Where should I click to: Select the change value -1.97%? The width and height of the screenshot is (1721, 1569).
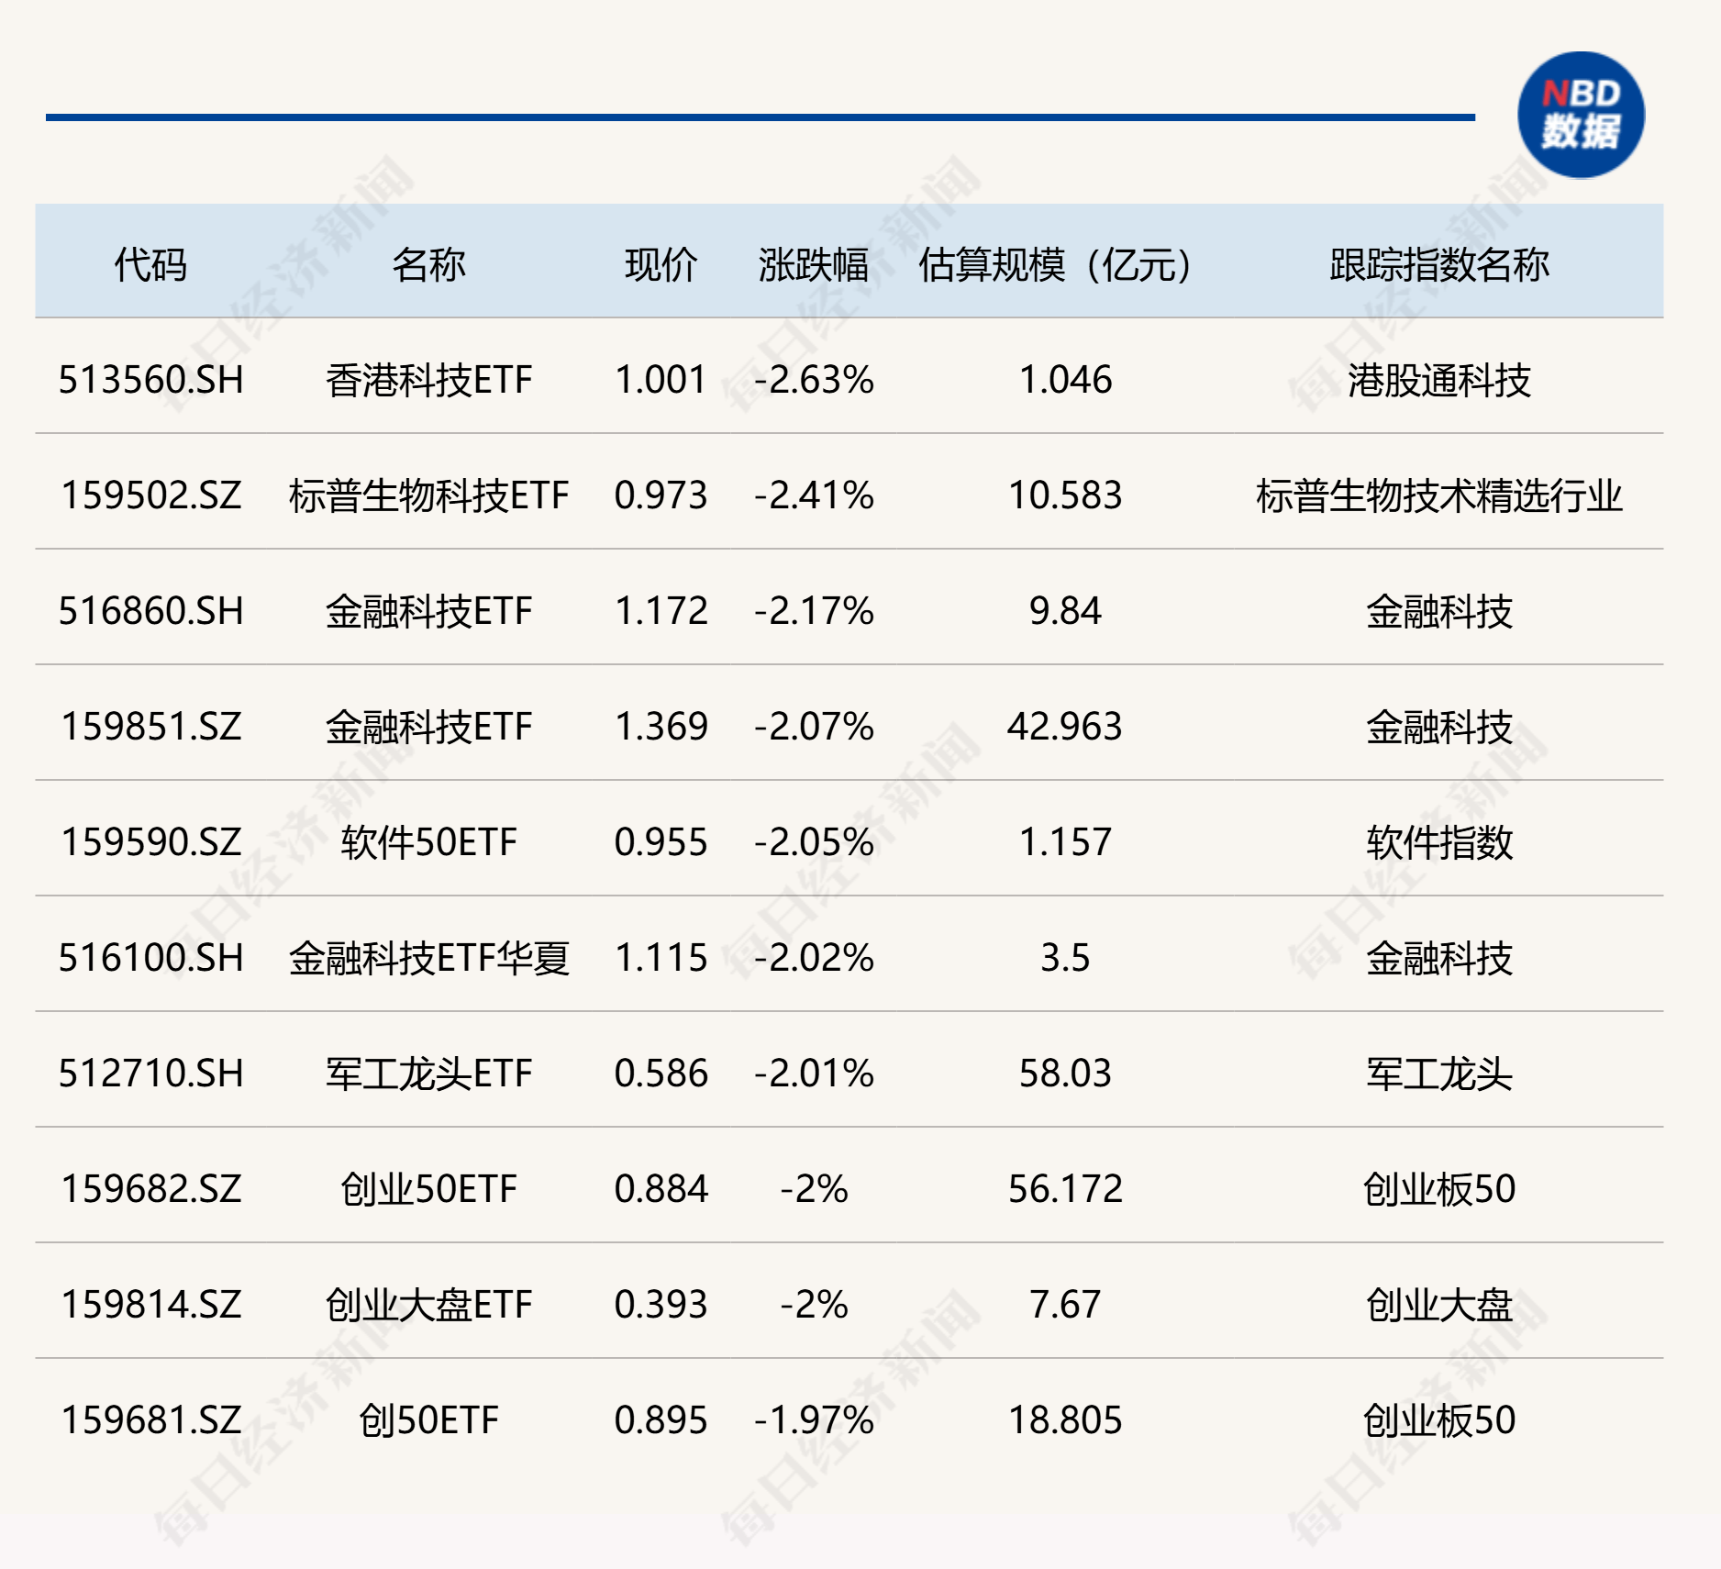pyautogui.click(x=814, y=1420)
